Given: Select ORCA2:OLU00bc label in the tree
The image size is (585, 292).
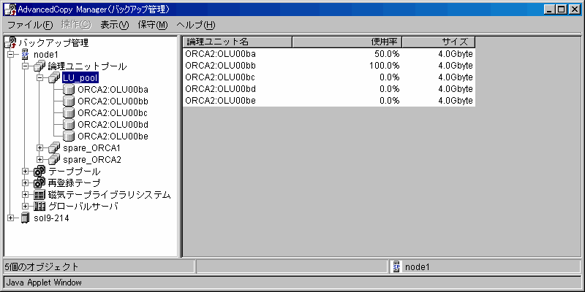Looking at the screenshot, I should point(113,113).
